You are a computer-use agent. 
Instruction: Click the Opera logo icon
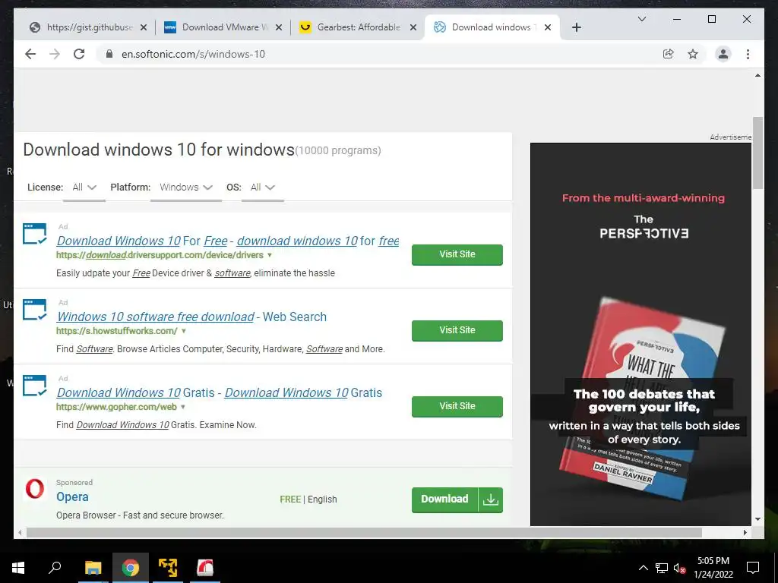point(35,489)
